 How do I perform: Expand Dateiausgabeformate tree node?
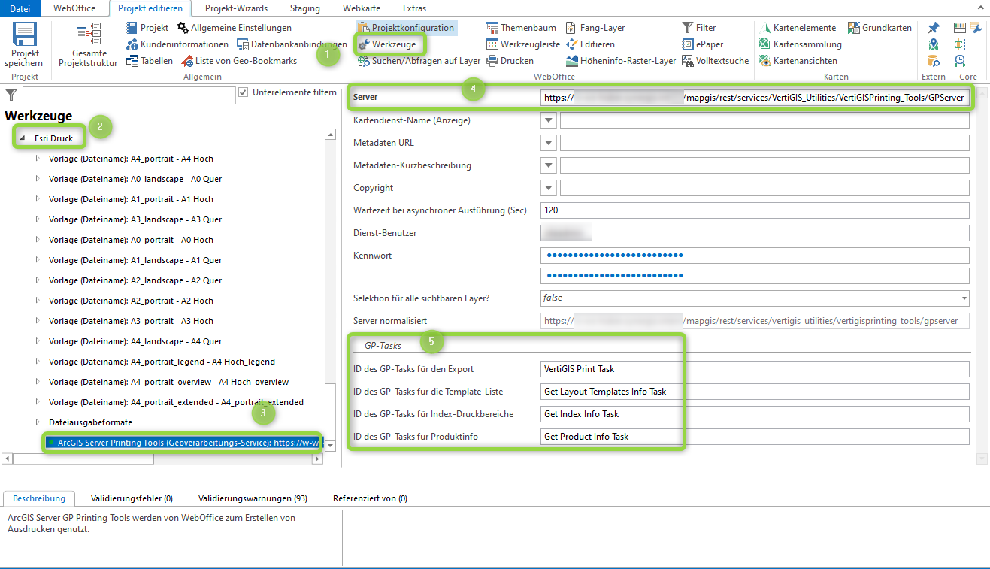38,422
